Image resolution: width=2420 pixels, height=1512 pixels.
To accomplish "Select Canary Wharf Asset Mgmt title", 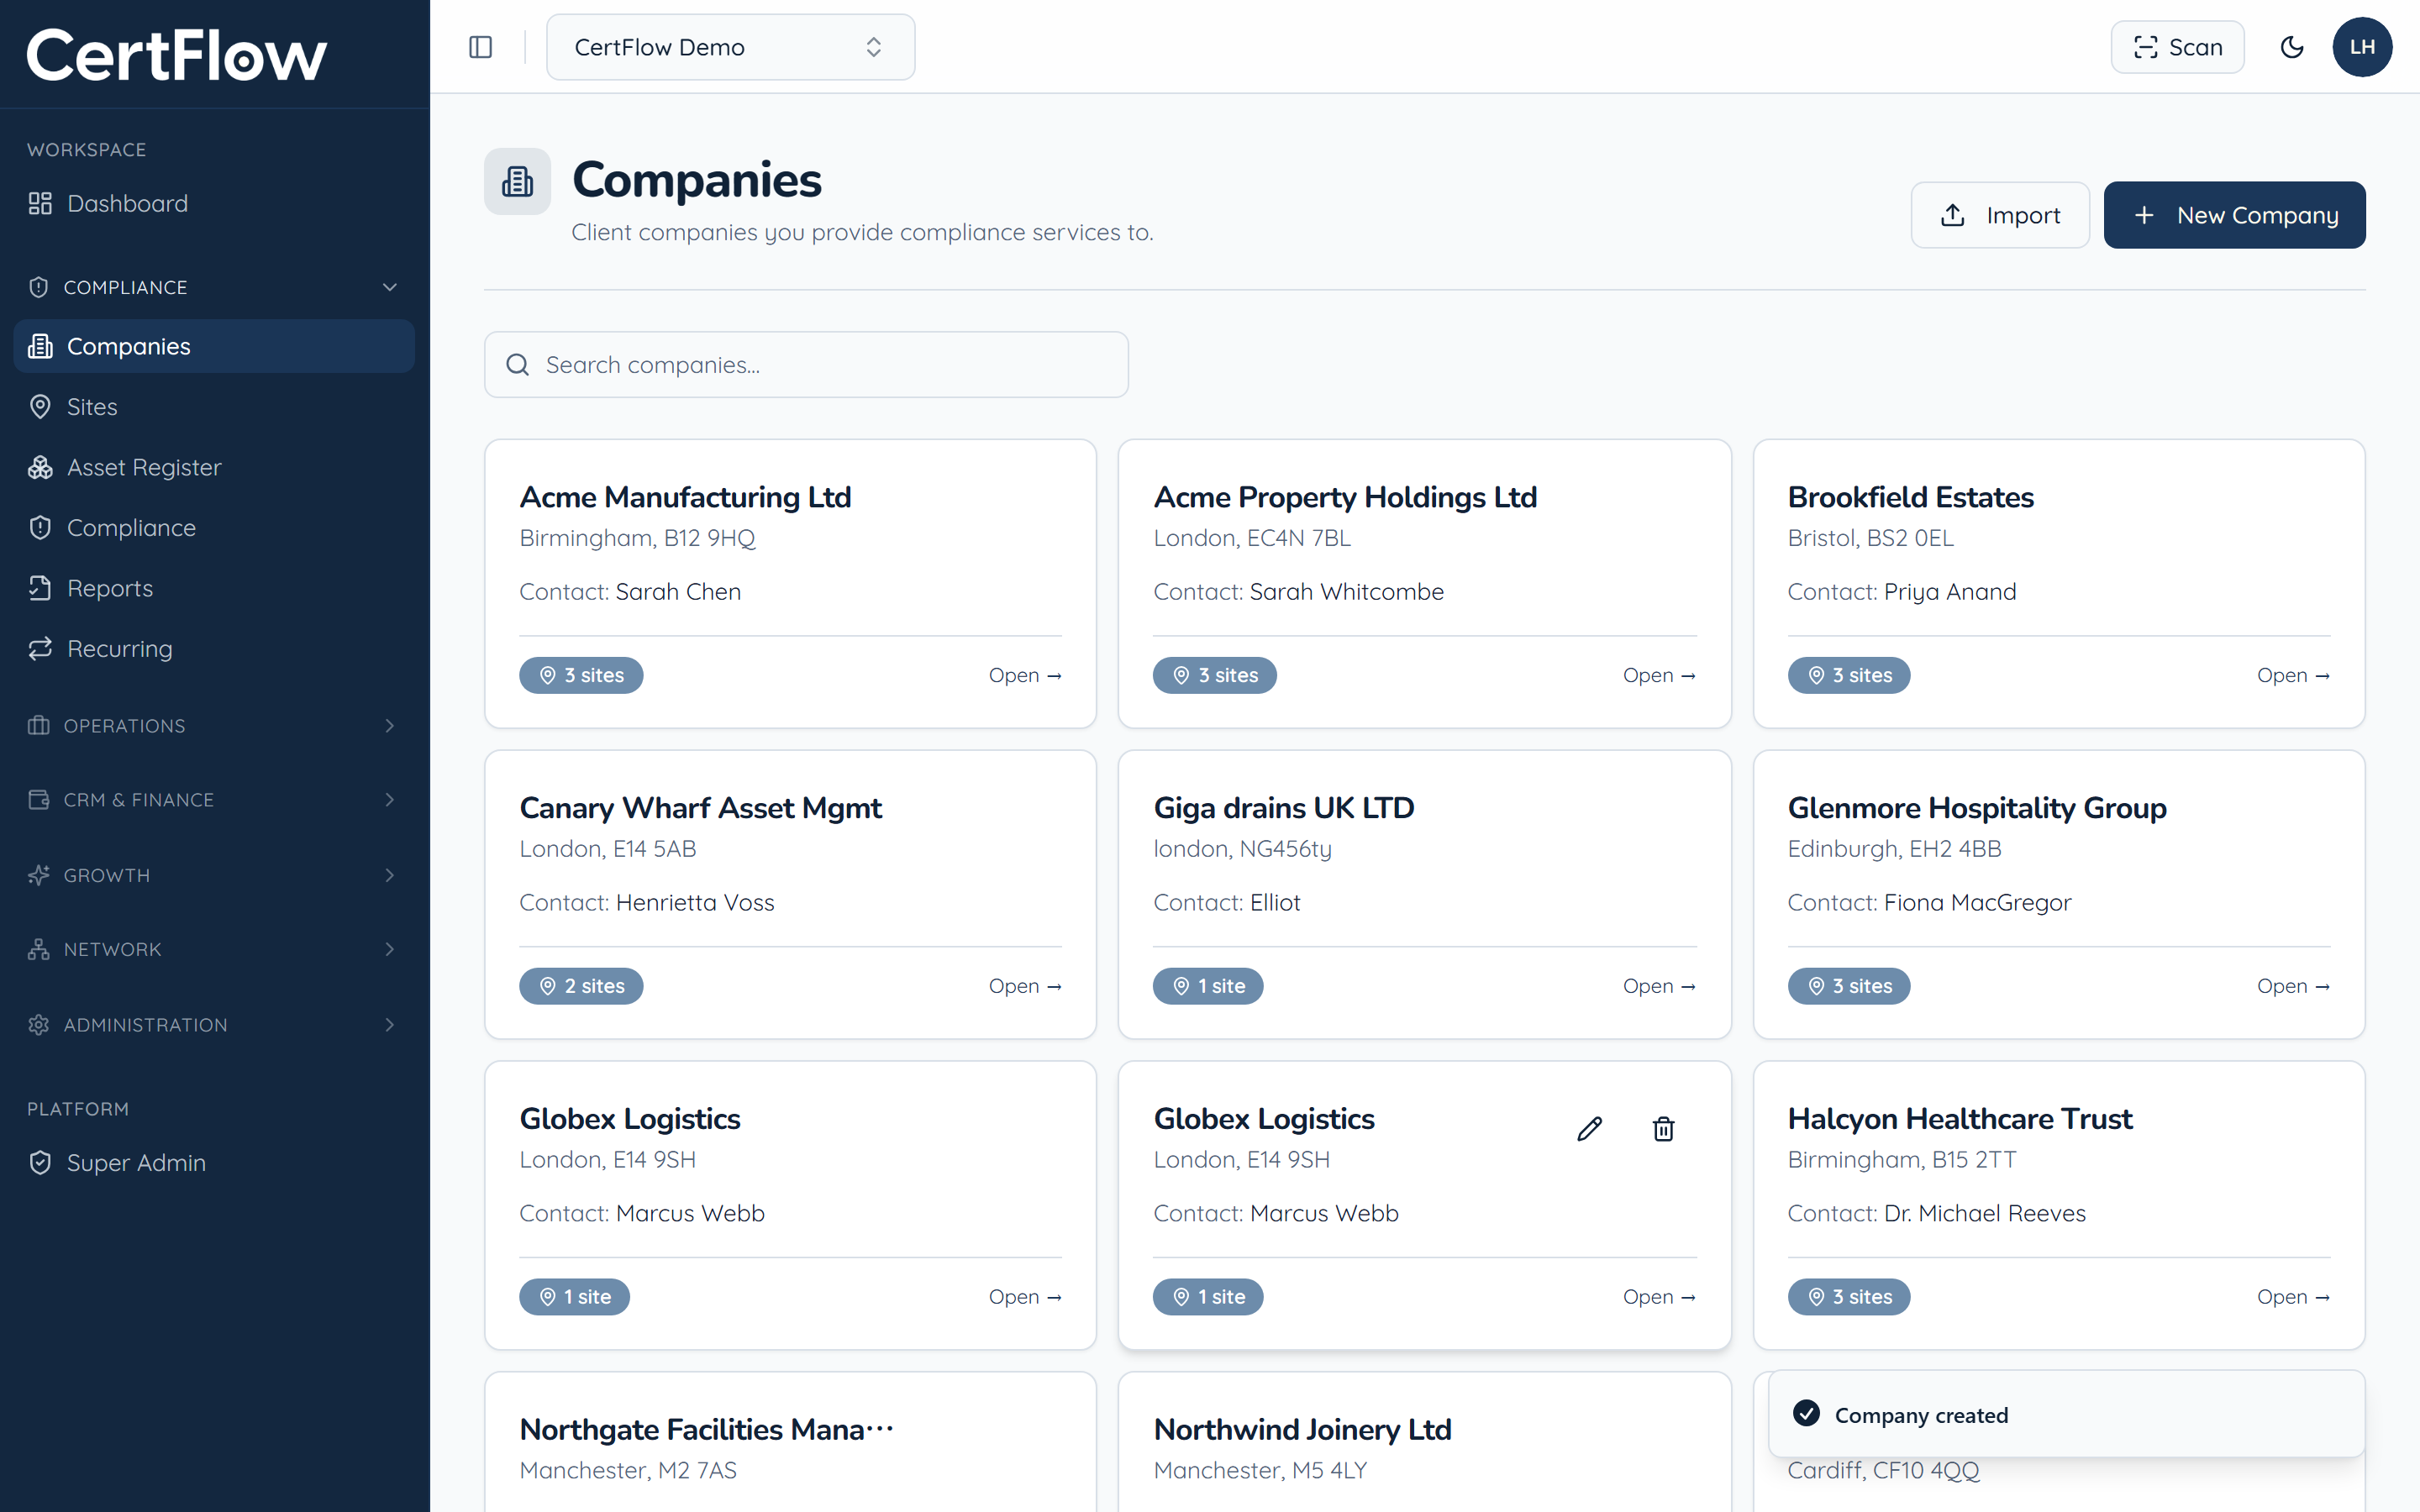I will click(x=700, y=808).
